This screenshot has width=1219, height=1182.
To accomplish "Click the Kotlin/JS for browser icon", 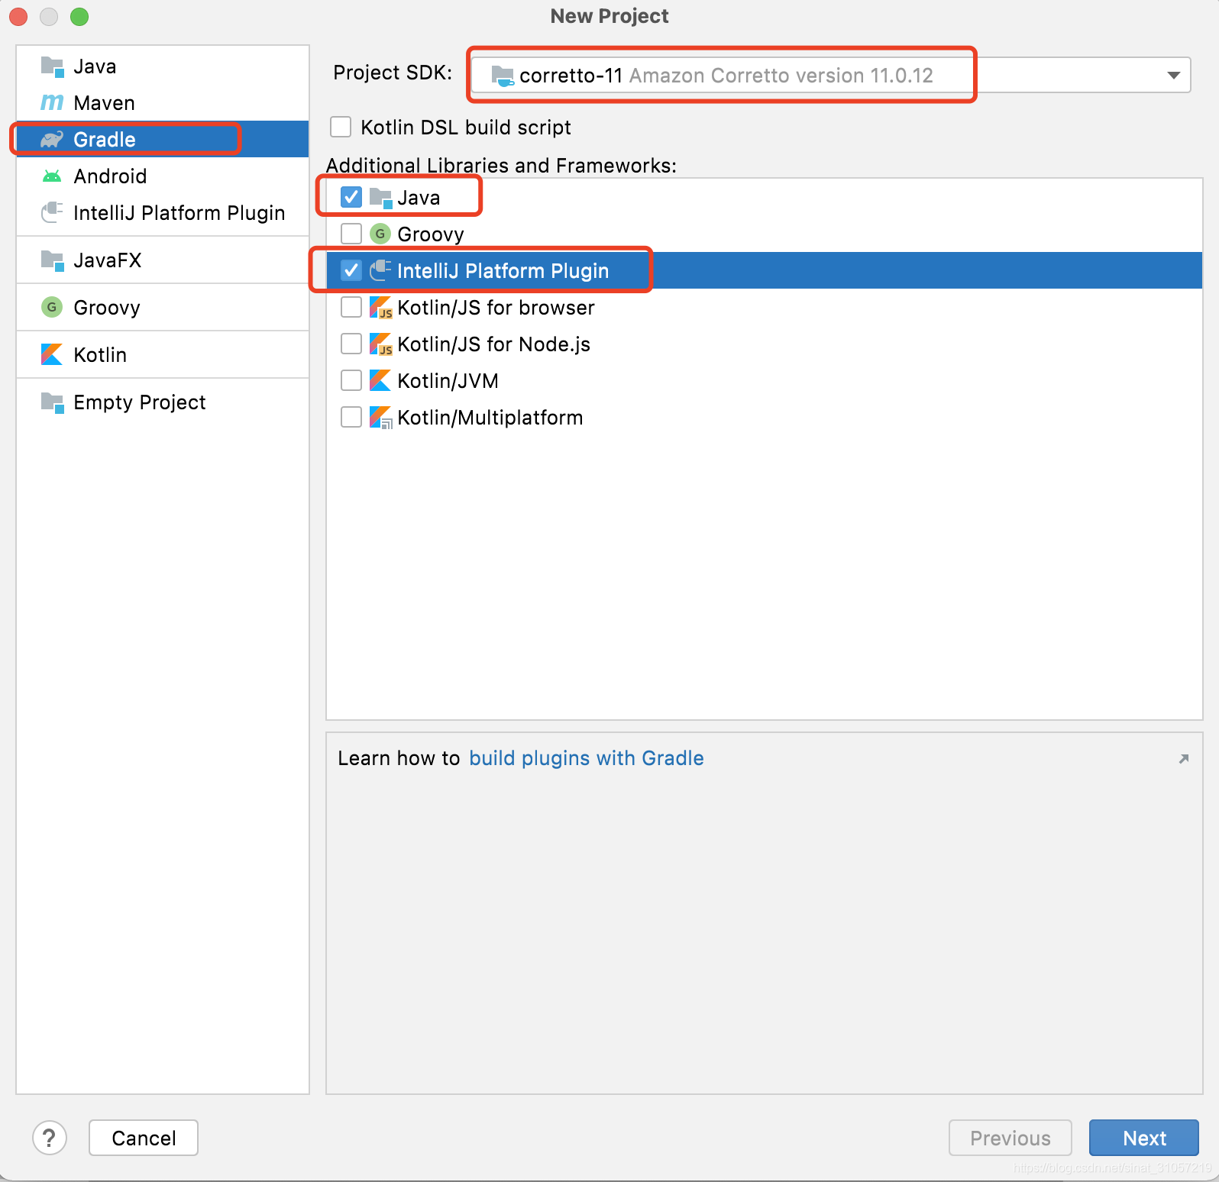I will point(380,308).
